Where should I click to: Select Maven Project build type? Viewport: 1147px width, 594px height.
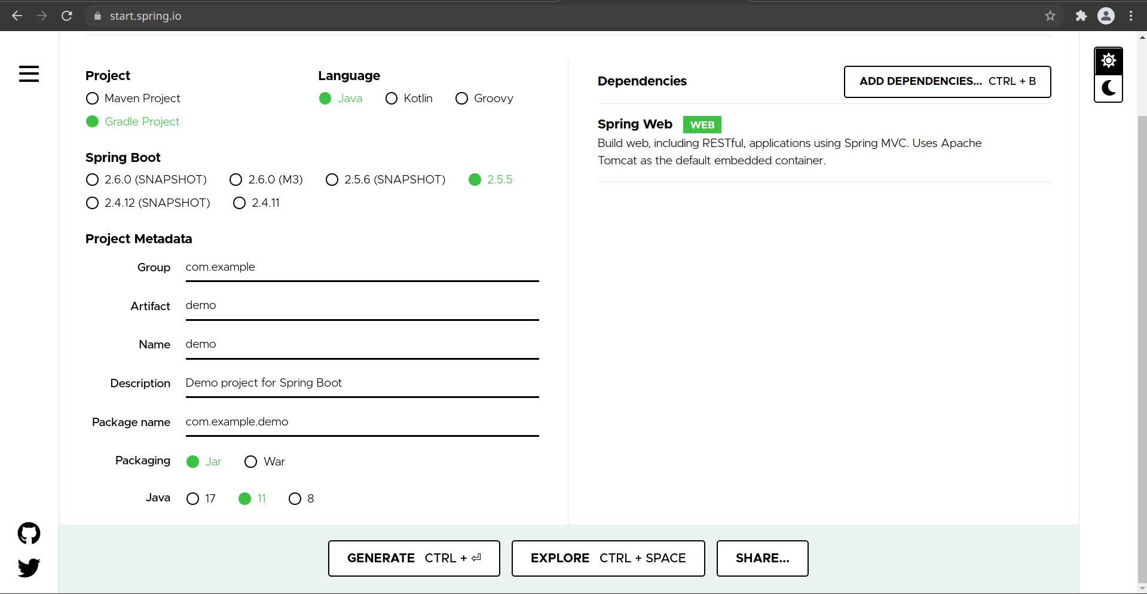92,98
